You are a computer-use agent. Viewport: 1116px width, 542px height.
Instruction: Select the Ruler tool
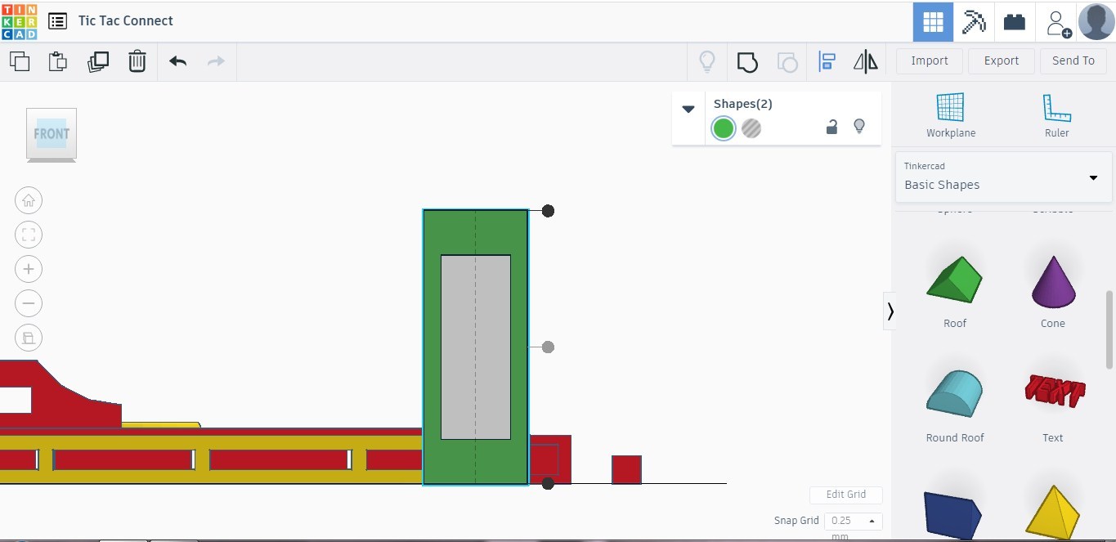click(x=1056, y=115)
